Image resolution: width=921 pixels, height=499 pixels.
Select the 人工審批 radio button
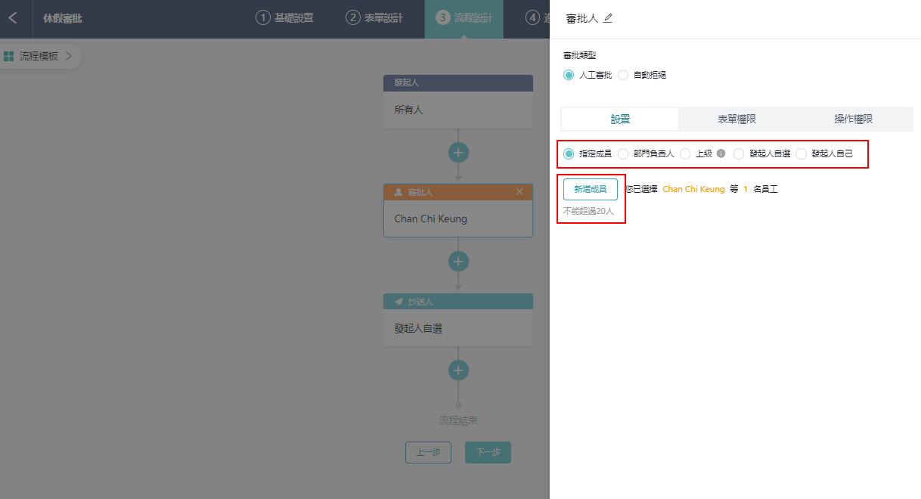point(569,75)
